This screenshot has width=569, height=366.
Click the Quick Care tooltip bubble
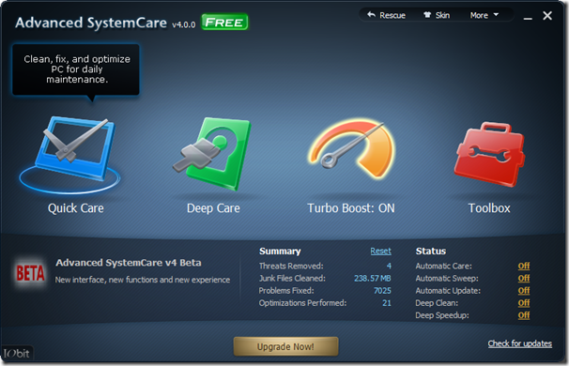tap(76, 69)
